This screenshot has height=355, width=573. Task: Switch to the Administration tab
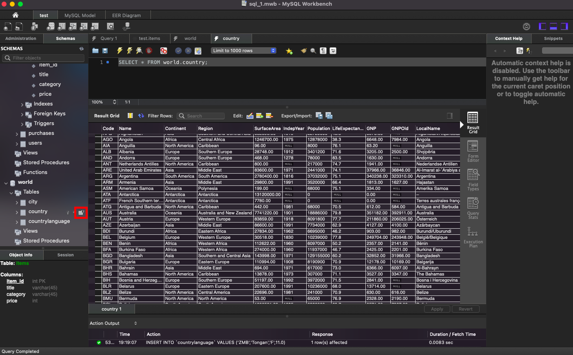[x=21, y=38]
